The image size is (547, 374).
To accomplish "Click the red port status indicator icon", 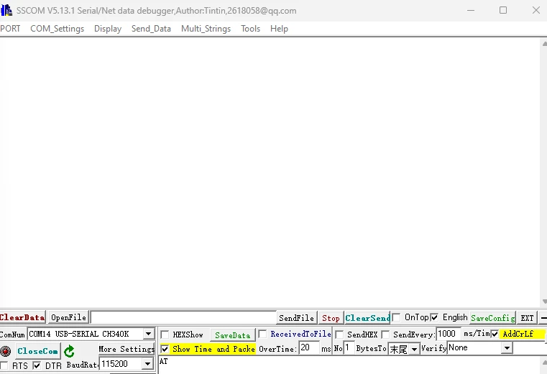I will [x=6, y=351].
